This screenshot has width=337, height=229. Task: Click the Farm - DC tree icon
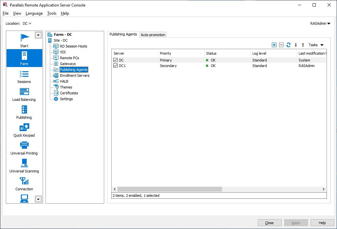[50, 34]
